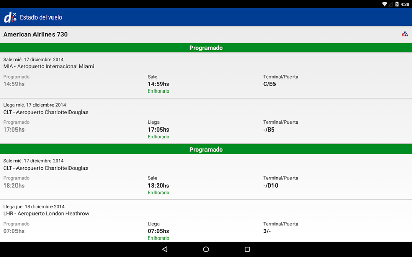Viewport: 412px width, 257px height.
Task: Tap grey scheduled time 18:20hs
Action: [14, 186]
